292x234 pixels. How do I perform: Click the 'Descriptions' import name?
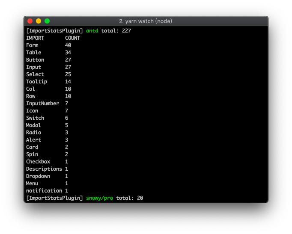tap(44, 169)
